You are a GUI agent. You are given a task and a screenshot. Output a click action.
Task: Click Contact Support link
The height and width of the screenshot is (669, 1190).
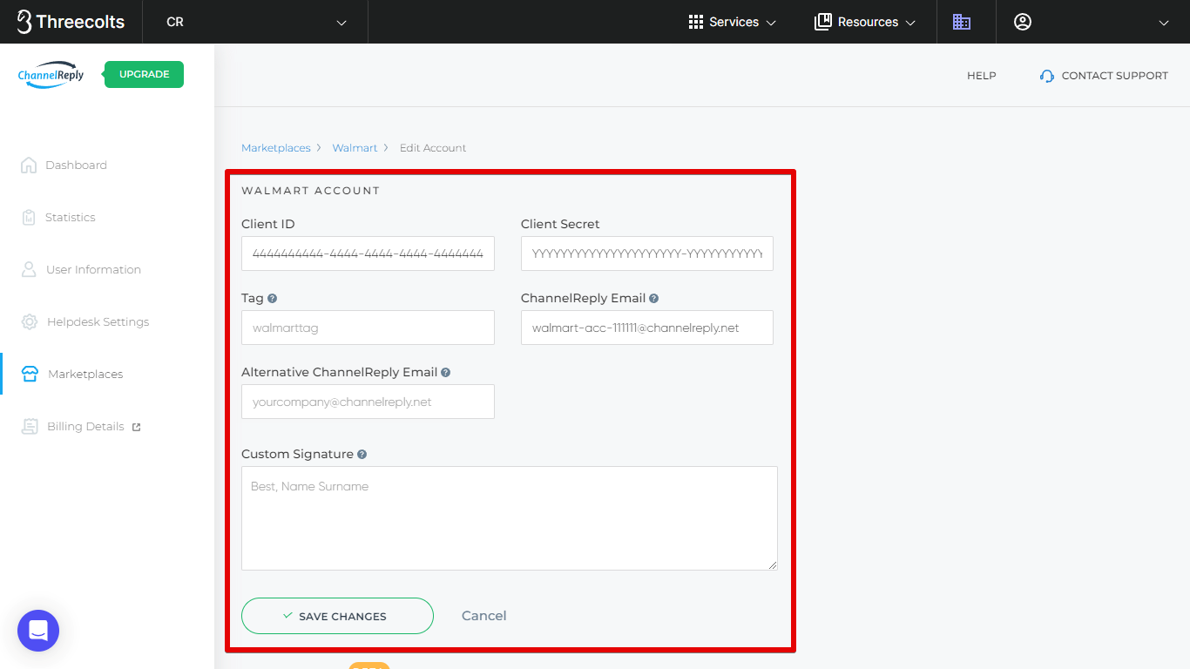1114,76
